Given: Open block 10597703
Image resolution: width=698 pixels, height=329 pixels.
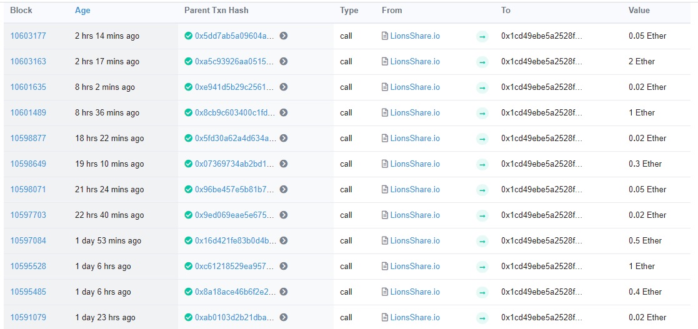Looking at the screenshot, I should coord(28,215).
